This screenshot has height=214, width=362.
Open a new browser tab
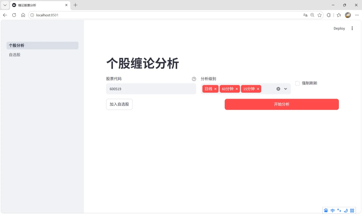pos(75,5)
